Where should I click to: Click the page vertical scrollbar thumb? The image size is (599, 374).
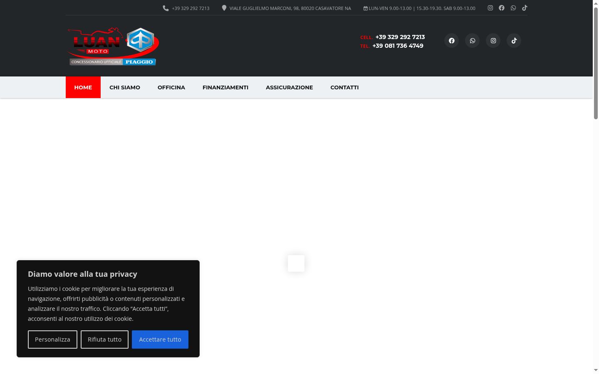(596, 63)
